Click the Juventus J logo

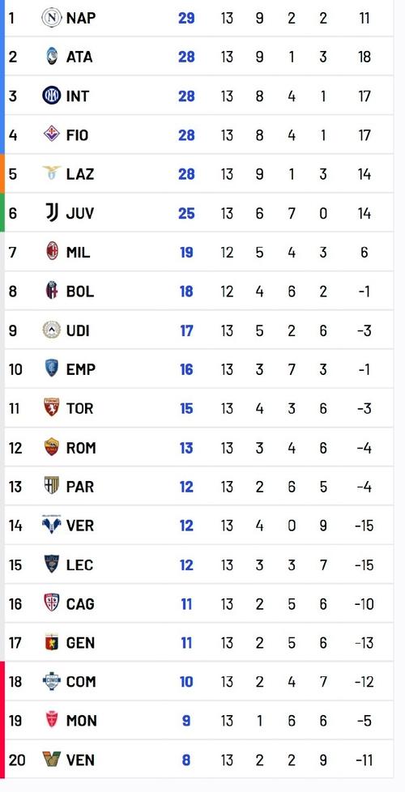[x=51, y=213]
